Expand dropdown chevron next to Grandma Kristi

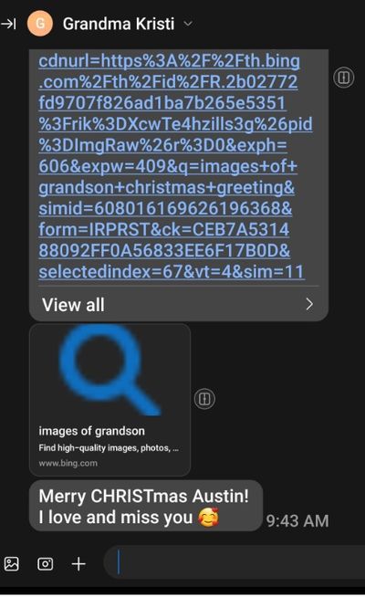(188, 24)
